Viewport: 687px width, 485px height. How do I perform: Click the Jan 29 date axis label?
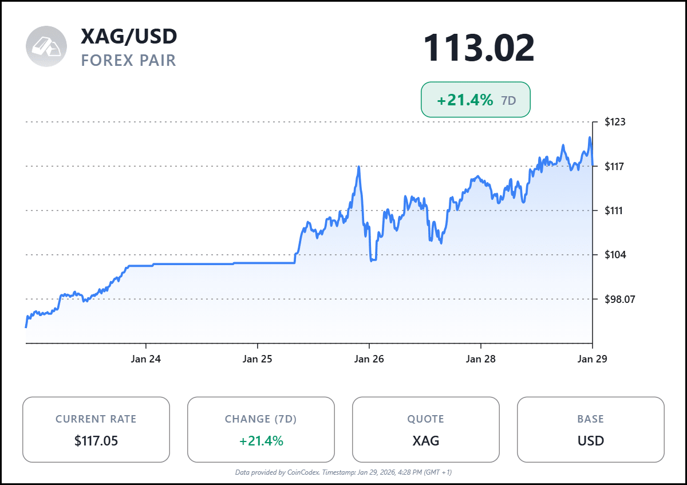592,359
